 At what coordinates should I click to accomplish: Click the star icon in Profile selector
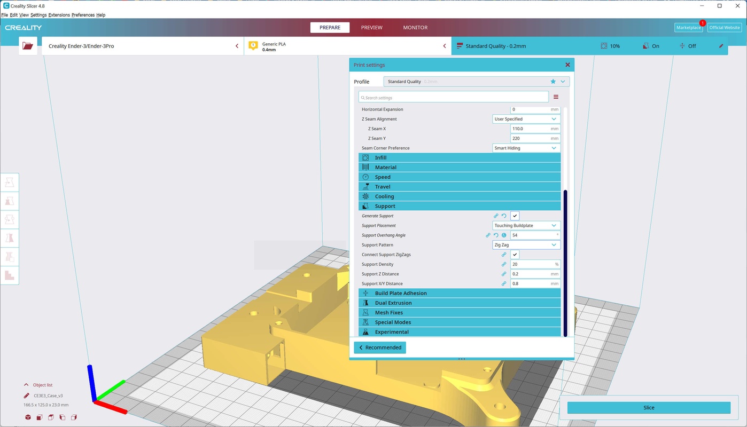(x=553, y=82)
